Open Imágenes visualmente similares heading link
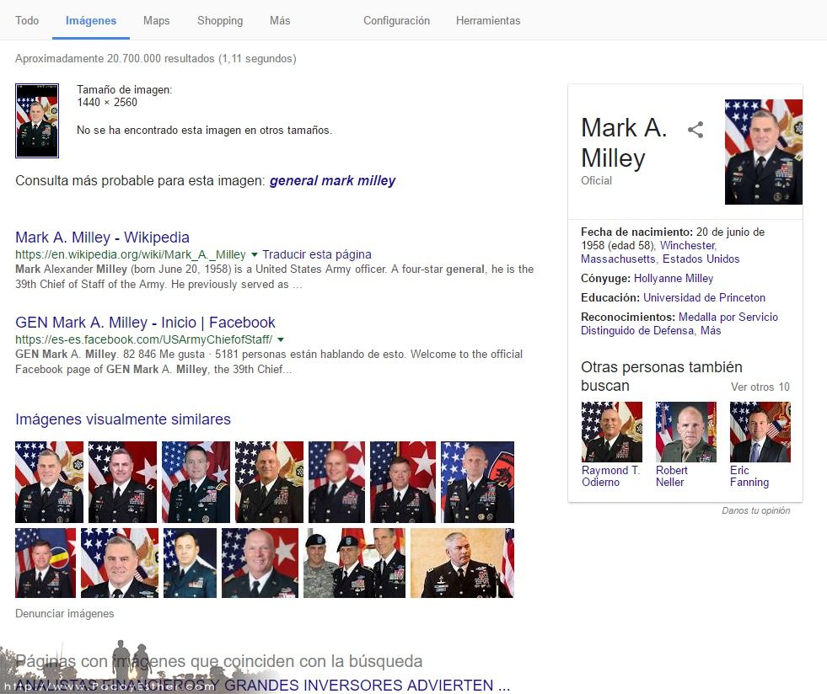 click(x=123, y=419)
